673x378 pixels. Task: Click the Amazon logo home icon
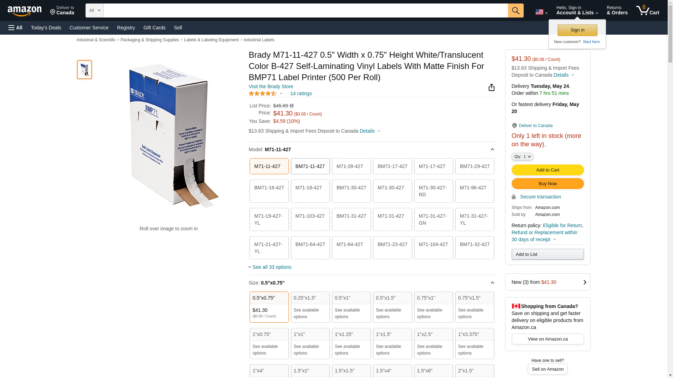[25, 11]
